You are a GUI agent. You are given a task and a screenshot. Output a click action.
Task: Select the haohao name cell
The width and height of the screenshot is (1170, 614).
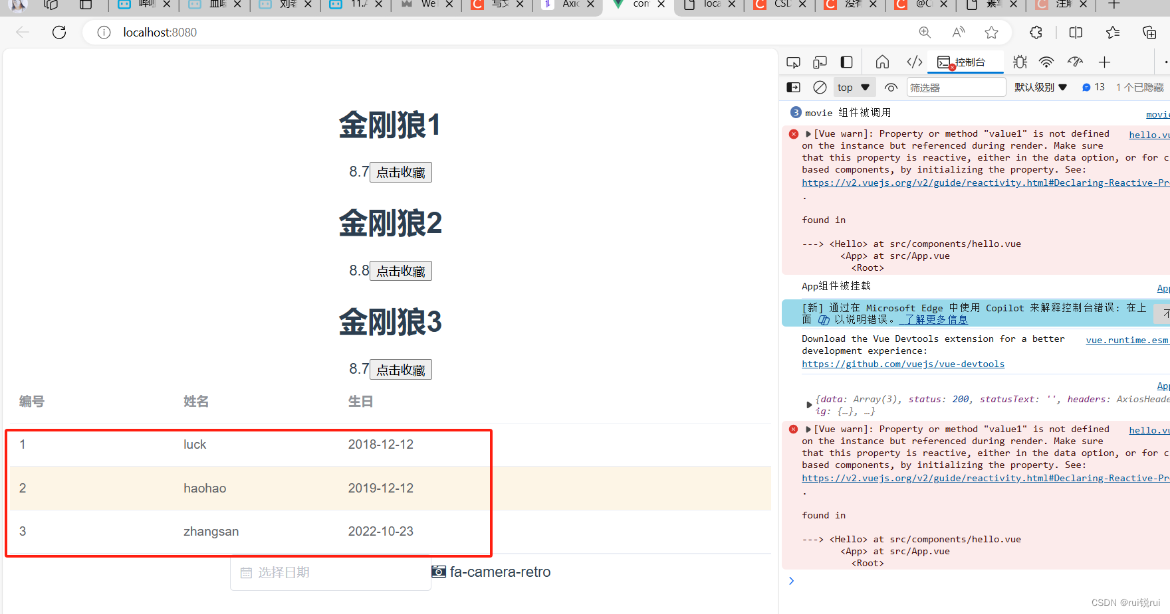tap(205, 488)
